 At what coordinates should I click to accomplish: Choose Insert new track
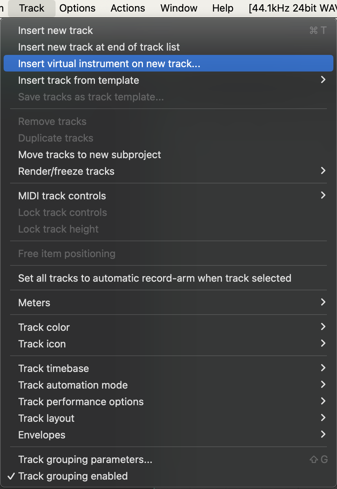pyautogui.click(x=56, y=30)
